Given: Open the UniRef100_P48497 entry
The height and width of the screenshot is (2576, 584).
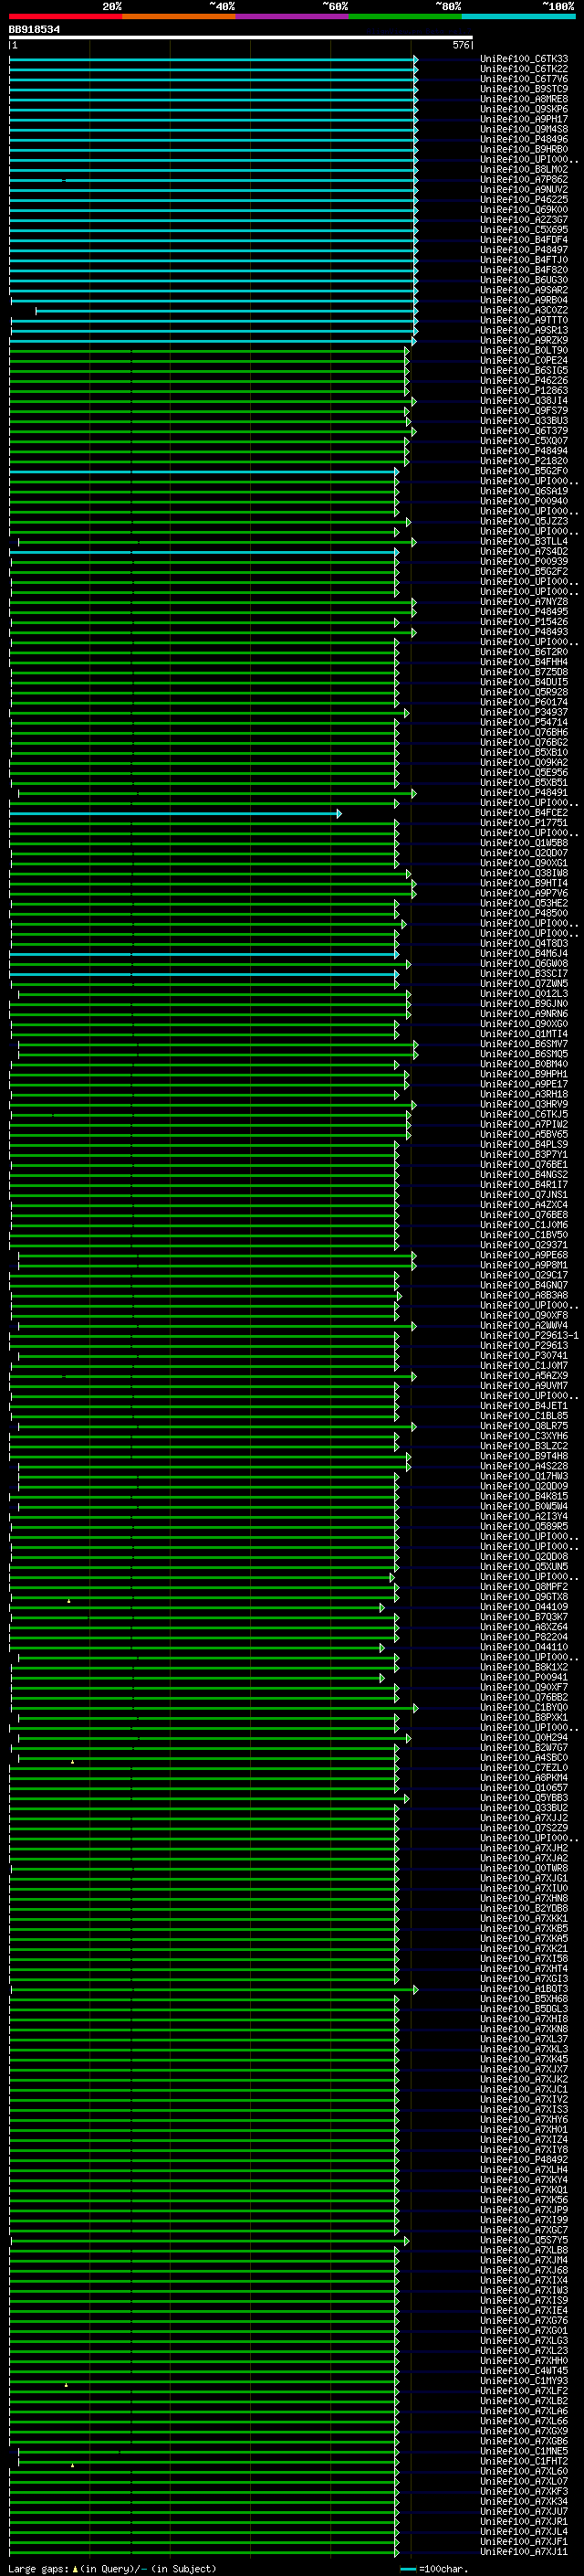Looking at the screenshot, I should 524,250.
